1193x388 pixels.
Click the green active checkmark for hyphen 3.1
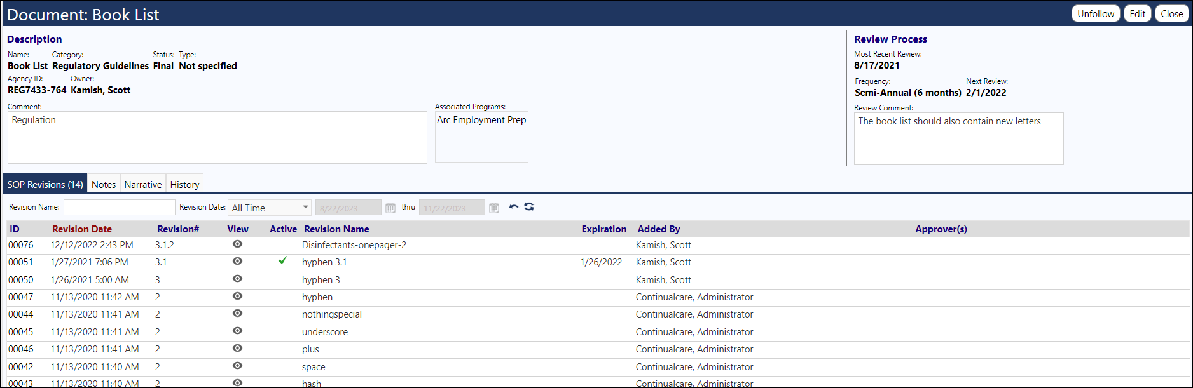282,260
